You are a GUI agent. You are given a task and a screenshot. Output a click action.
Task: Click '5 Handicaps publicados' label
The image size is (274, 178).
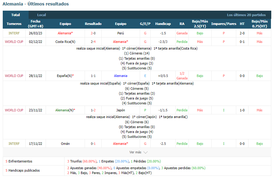click(x=23, y=170)
